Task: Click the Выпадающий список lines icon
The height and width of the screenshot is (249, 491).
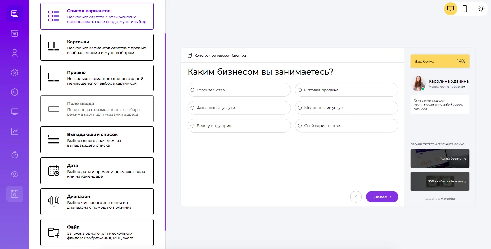Action: coord(54,140)
